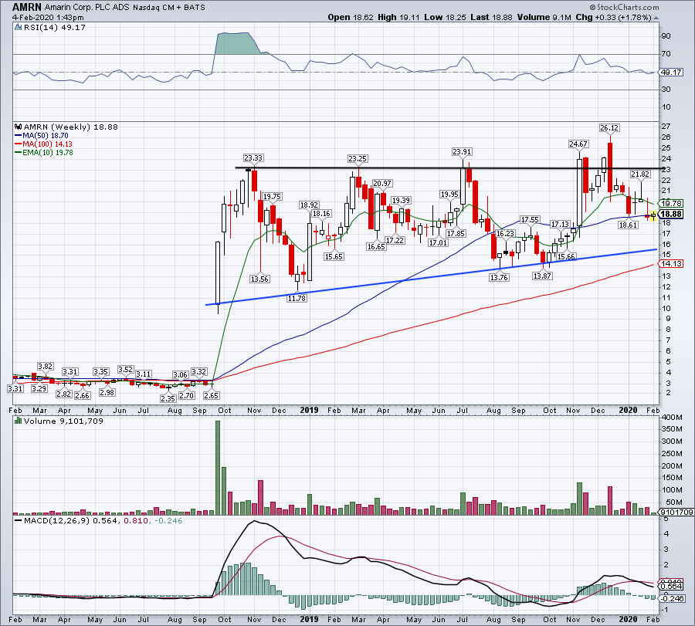Click the 19.75 price label
The image size is (695, 626).
(x=272, y=197)
